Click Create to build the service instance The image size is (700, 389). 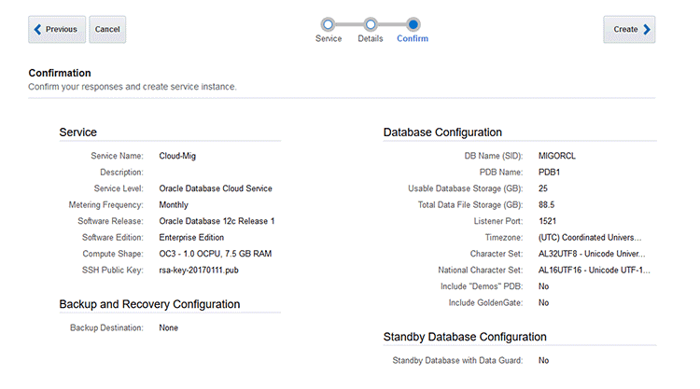pyautogui.click(x=628, y=30)
